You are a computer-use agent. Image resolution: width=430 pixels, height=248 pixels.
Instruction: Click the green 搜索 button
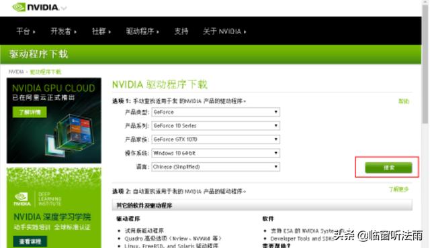pyautogui.click(x=388, y=168)
